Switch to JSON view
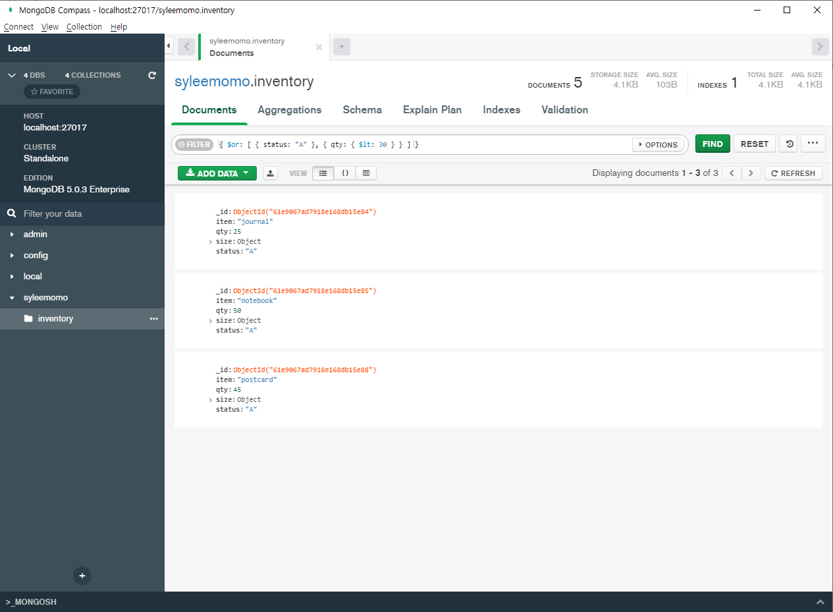This screenshot has width=833, height=612. (x=345, y=173)
